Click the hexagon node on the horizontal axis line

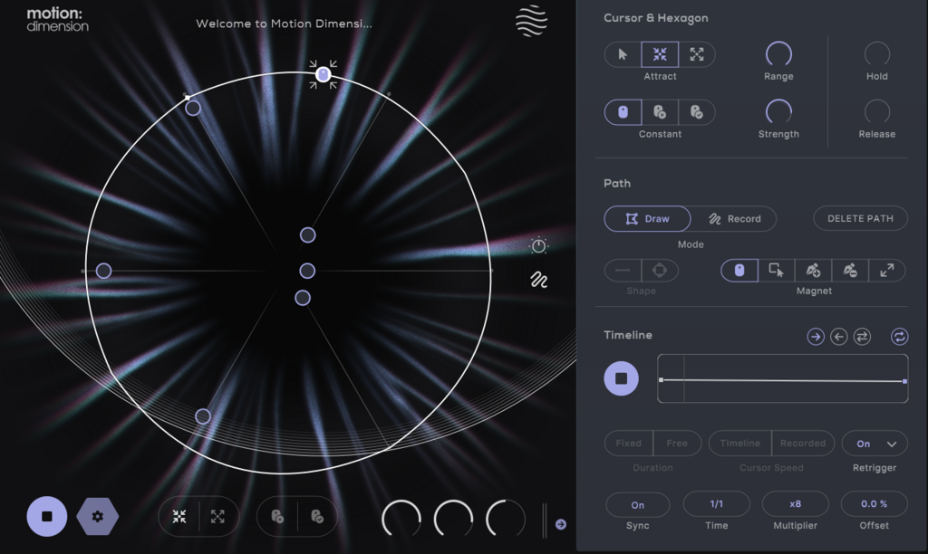point(103,271)
